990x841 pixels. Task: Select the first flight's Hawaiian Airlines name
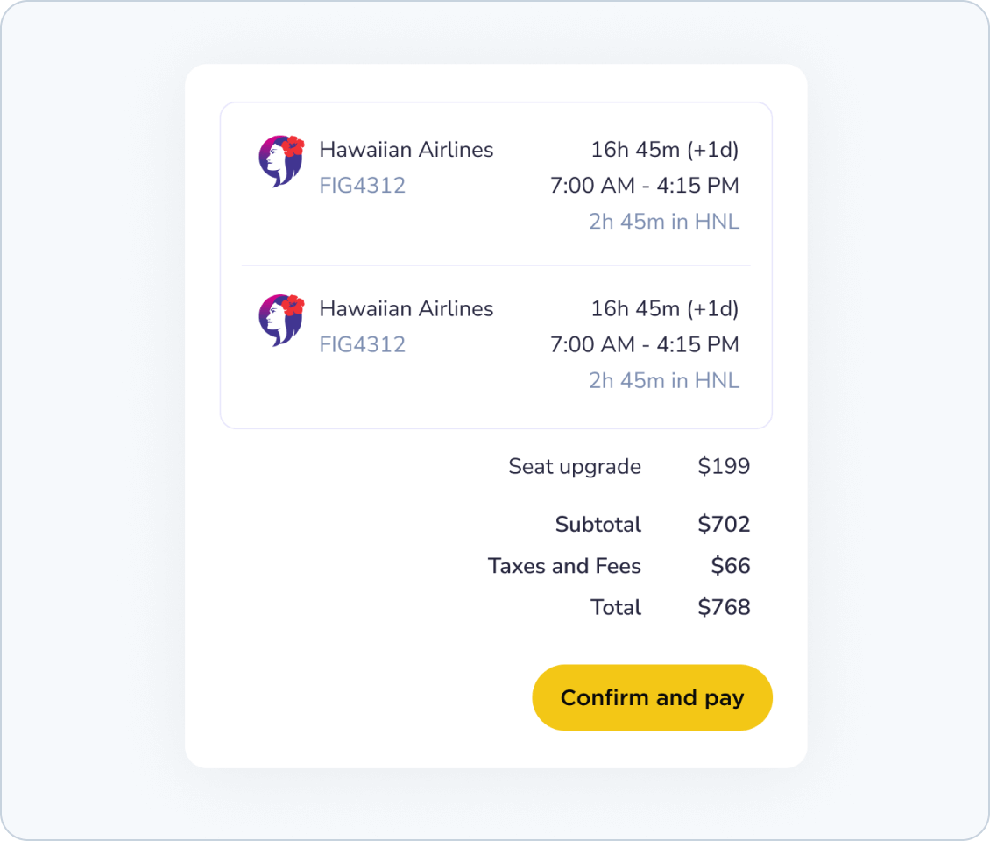point(406,150)
